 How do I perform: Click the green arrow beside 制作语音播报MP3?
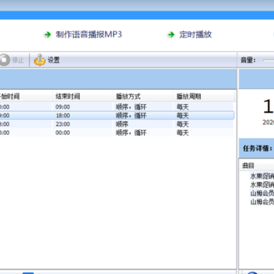pyautogui.click(x=47, y=35)
